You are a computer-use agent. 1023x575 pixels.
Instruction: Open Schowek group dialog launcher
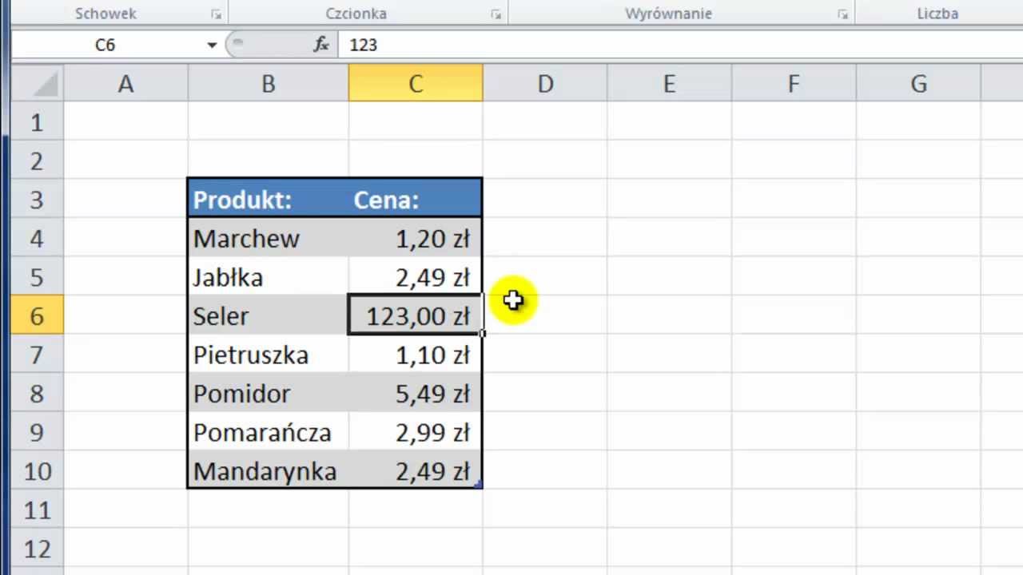pos(216,14)
